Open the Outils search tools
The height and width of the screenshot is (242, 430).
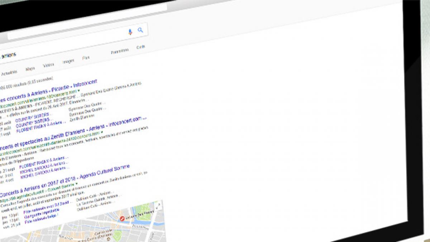(x=140, y=47)
